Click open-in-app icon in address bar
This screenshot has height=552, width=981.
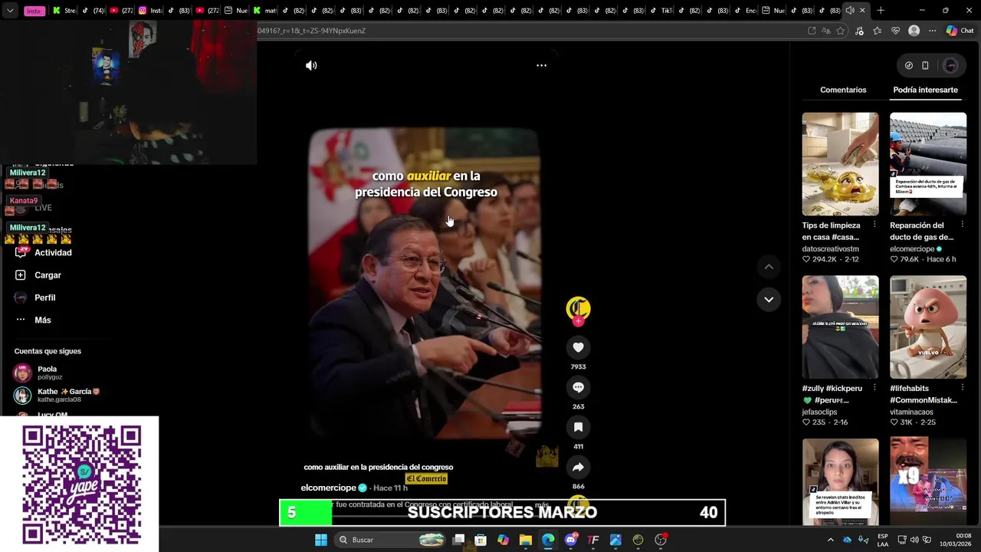coord(812,31)
